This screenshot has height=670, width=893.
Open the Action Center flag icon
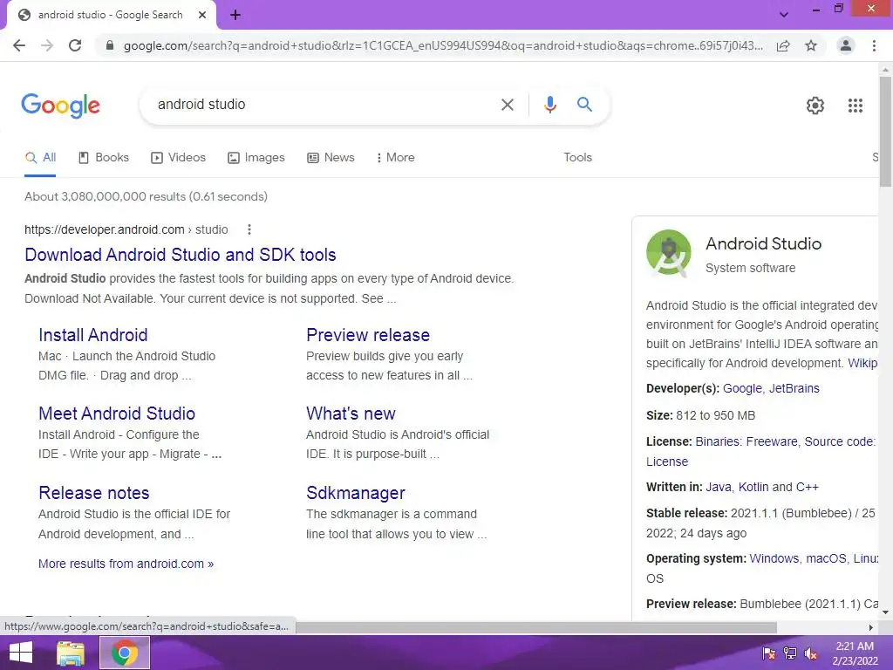[x=768, y=653]
